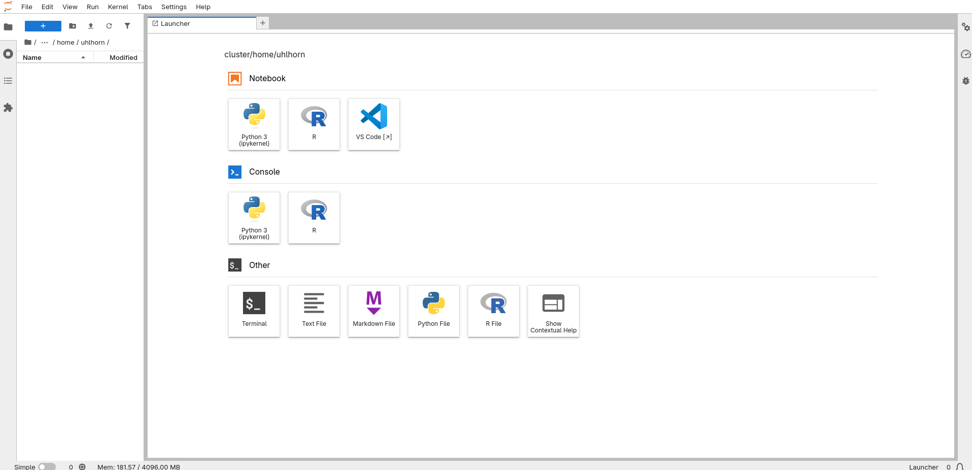Refresh the file browser list

click(109, 26)
